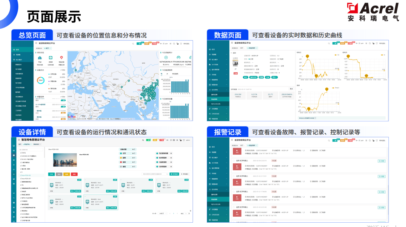Click the 合闸 button under the breaker info
This screenshot has height=227, width=406.
pyautogui.click(x=268, y=77)
